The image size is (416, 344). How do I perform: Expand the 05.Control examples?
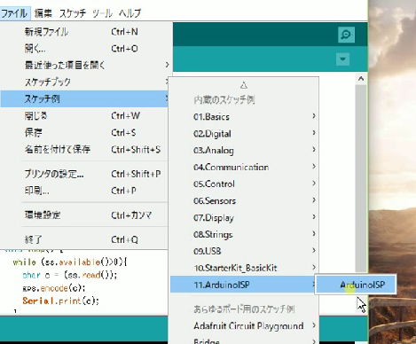tap(244, 184)
